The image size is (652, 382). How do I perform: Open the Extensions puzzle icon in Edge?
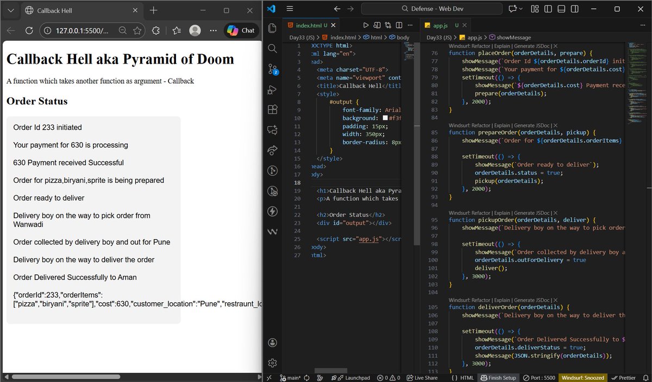(x=156, y=30)
